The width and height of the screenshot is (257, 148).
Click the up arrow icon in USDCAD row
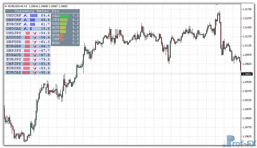pos(26,29)
